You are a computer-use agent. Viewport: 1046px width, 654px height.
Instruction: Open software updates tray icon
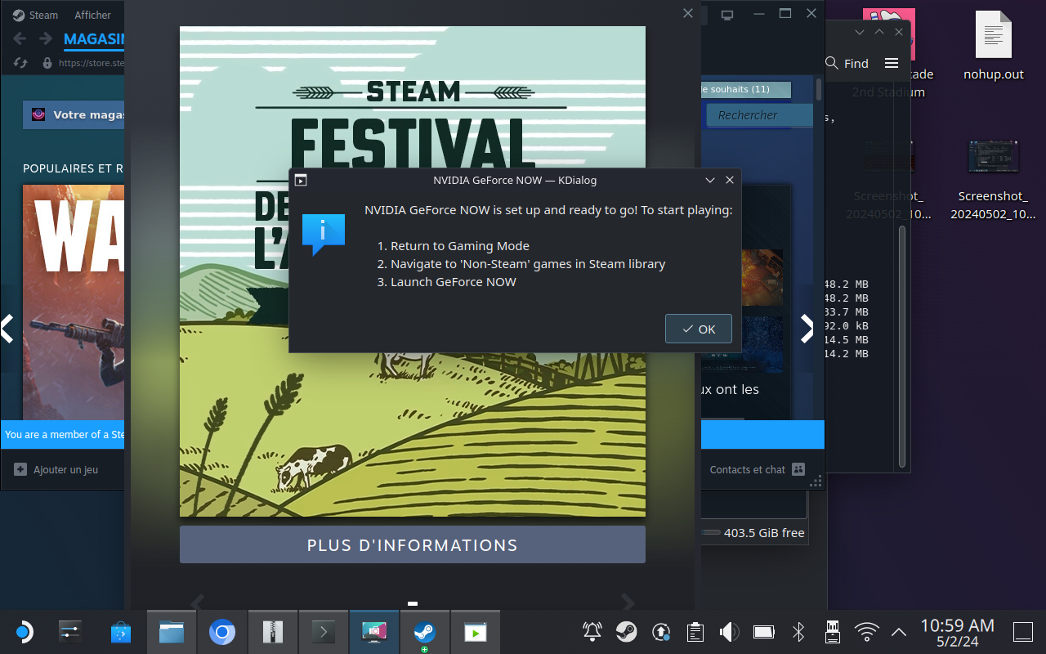click(x=661, y=631)
